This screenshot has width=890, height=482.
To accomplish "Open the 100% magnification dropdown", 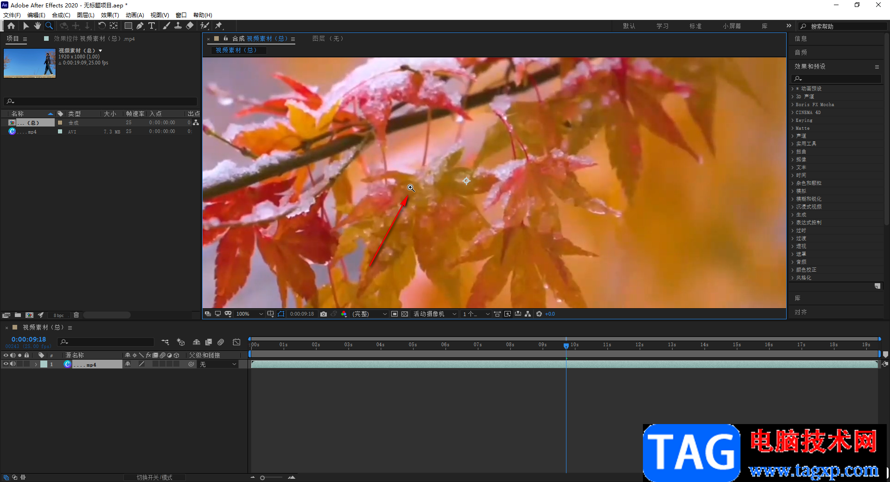I will (249, 314).
